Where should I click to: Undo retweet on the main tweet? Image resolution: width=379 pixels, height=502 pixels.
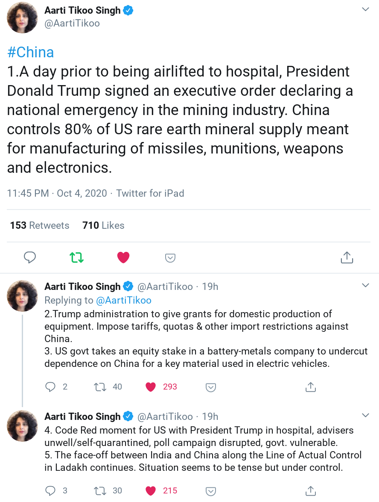point(77,257)
